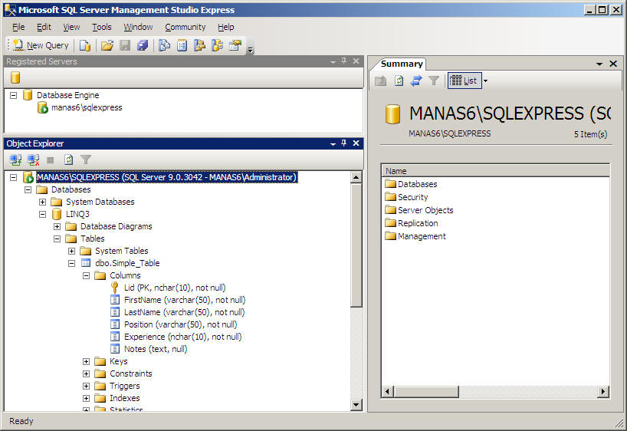Click the Replication folder in Summary list
The width and height of the screenshot is (627, 431).
click(412, 223)
